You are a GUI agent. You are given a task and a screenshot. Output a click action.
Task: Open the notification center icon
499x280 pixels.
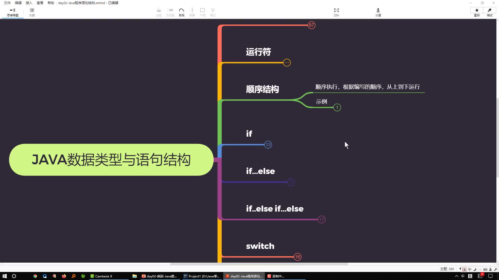tap(490, 276)
